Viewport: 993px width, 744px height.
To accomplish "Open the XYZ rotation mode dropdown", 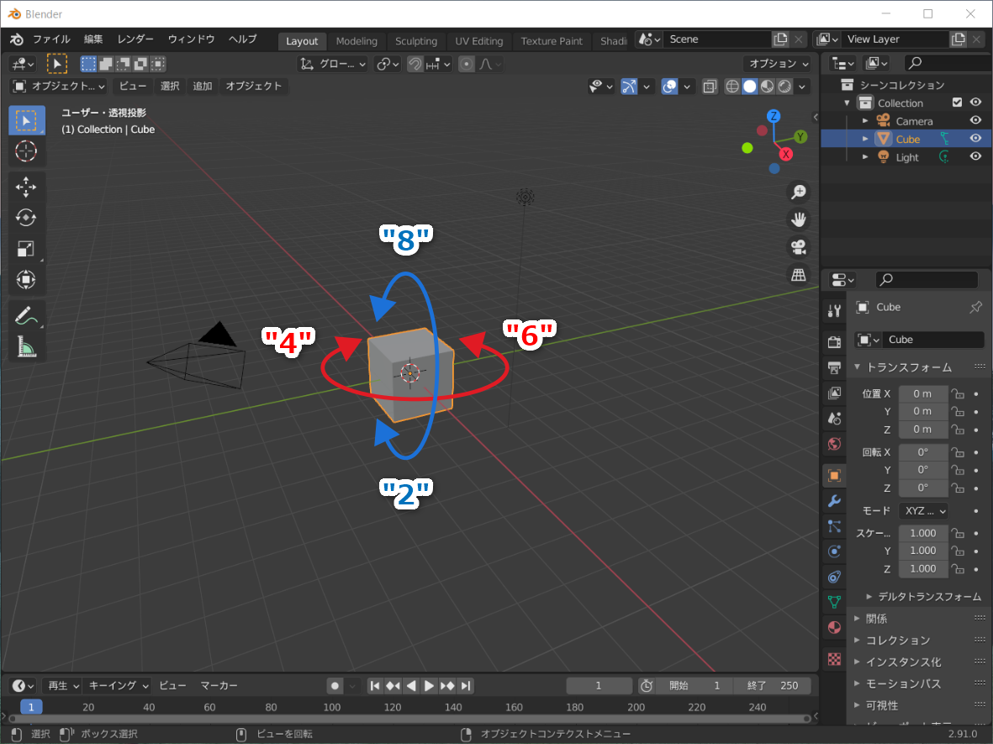I will click(x=923, y=511).
